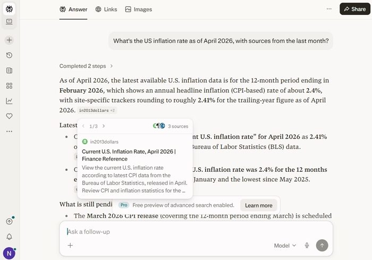This screenshot has width=372, height=260.
Task: Open thread history in the sidebar
Action: [x=9, y=55]
